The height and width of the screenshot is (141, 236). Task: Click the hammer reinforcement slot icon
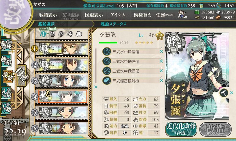click(x=224, y=93)
